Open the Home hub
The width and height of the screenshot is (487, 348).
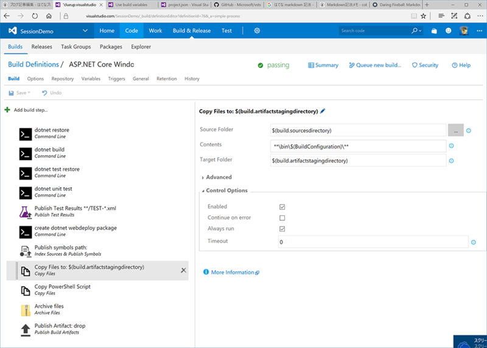point(107,31)
